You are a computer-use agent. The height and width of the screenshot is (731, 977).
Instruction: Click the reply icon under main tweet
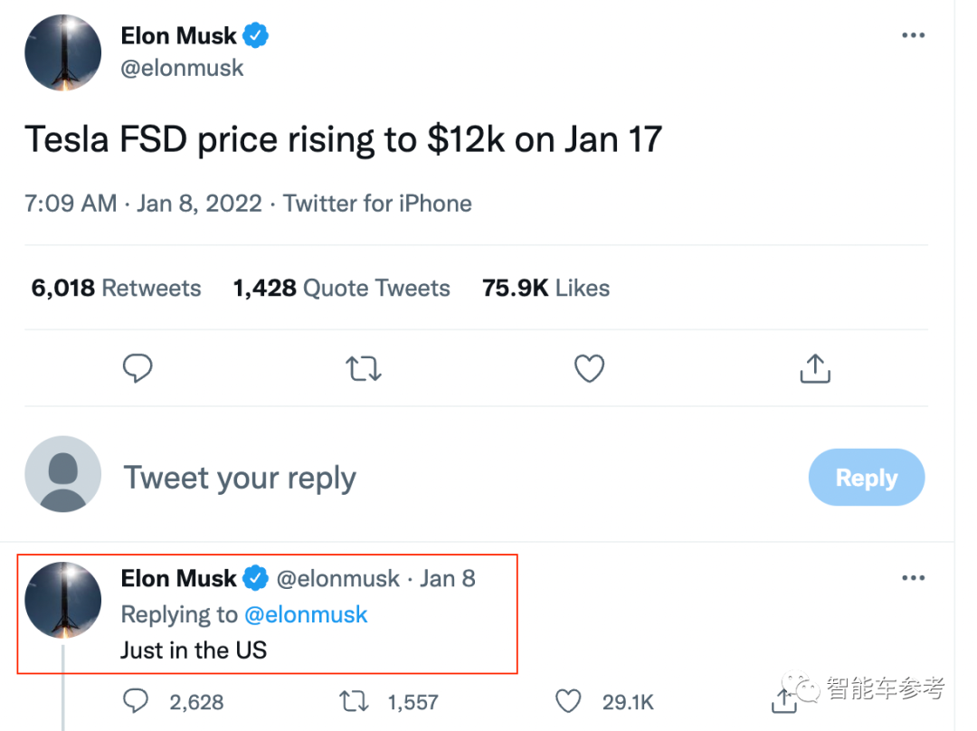coord(138,368)
